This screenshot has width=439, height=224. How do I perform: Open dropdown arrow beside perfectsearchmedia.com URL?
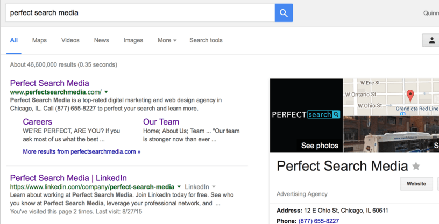106,92
